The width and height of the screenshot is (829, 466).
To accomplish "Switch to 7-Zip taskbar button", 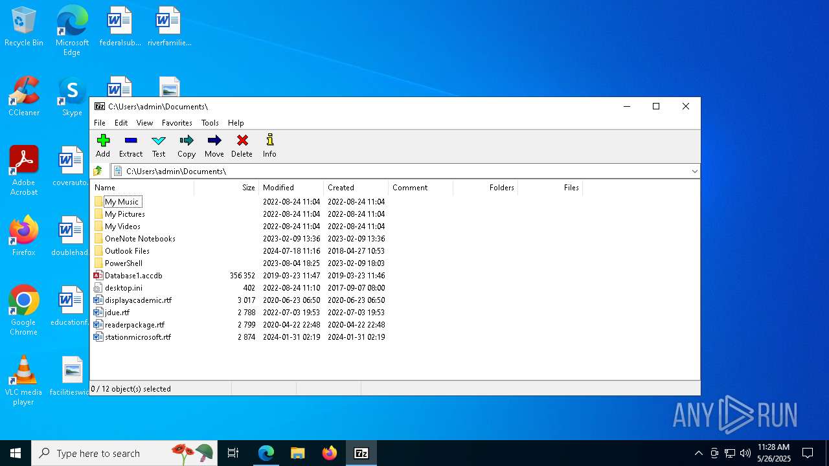I will (x=361, y=453).
